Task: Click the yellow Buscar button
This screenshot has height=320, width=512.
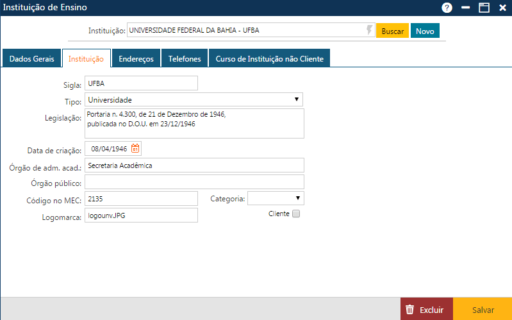Action: (x=392, y=31)
